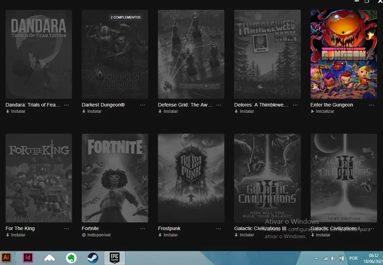Image resolution: width=383 pixels, height=265 pixels.
Task: Open Galactic Civilizations III Test Edition cover
Action: pos(344,178)
